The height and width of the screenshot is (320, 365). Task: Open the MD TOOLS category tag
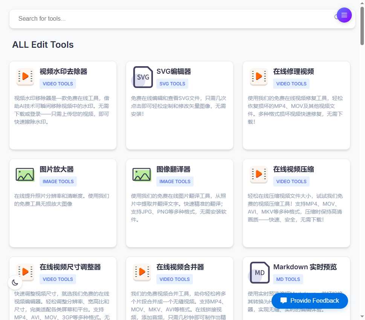point(288,279)
